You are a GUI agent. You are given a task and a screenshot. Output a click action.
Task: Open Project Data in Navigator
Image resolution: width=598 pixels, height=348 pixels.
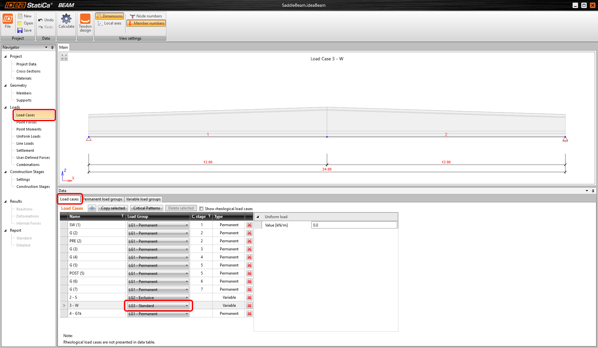pos(26,64)
